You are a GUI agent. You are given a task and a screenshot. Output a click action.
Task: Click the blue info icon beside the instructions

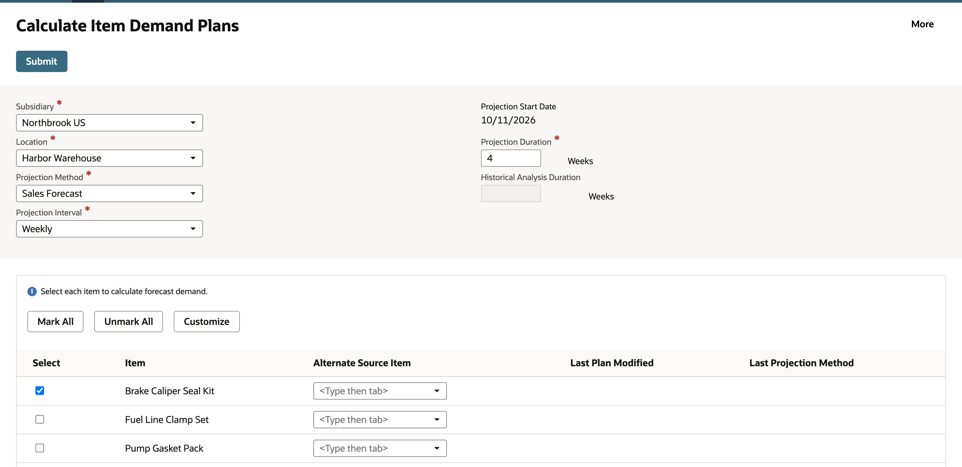(32, 291)
